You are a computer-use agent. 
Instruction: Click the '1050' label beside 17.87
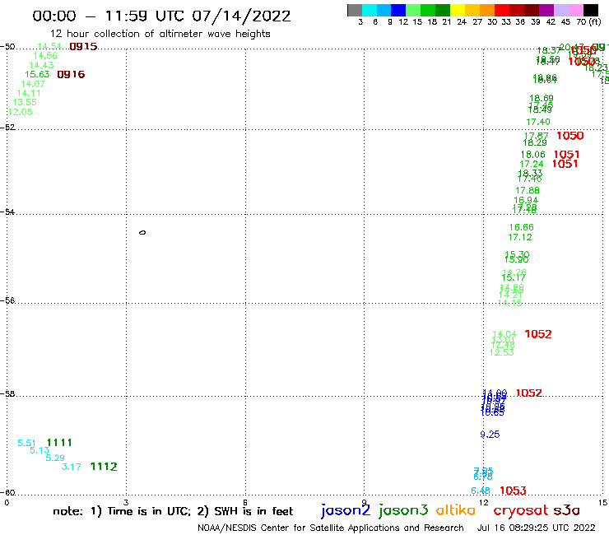click(x=570, y=136)
